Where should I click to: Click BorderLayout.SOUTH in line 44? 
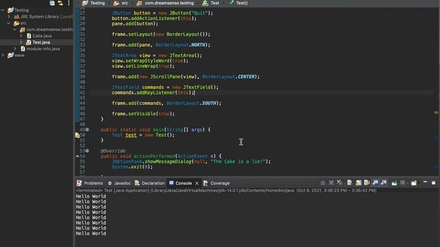pos(191,103)
